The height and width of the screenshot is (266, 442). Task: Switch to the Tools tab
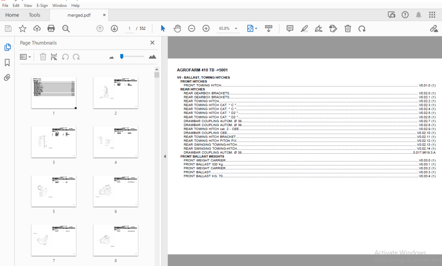35,15
